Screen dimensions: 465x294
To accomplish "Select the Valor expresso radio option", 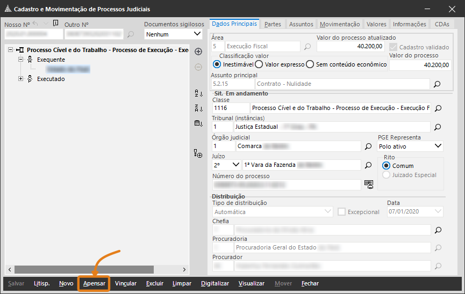I will point(259,64).
